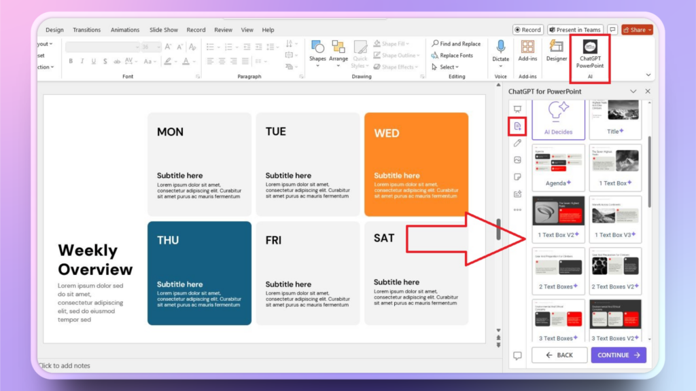Click the Record button in title bar
Viewport: 696px width, 391px height.
pos(527,30)
